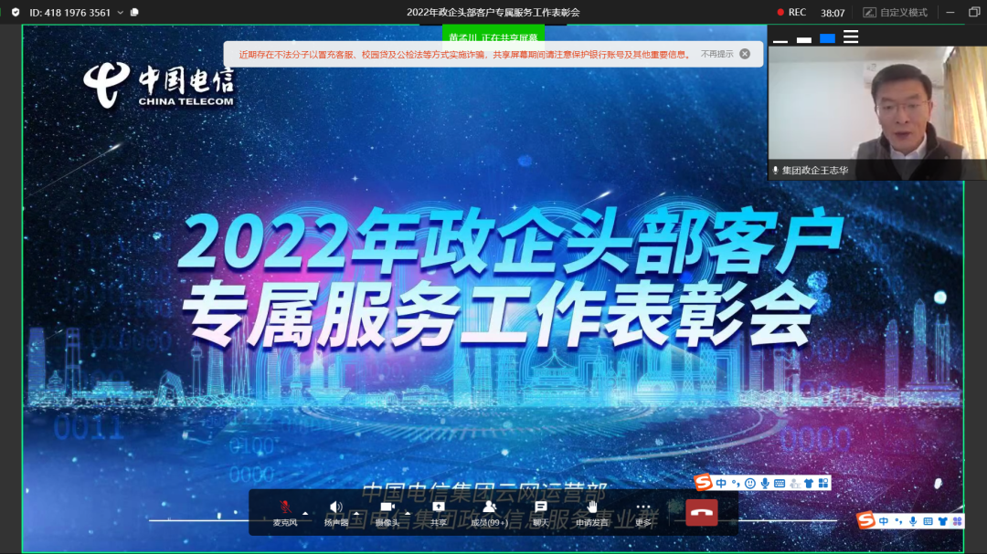The width and height of the screenshot is (987, 554).
Task: Open the soft keyboard icon beside the emoji-toolbar mic
Action: tap(780, 483)
